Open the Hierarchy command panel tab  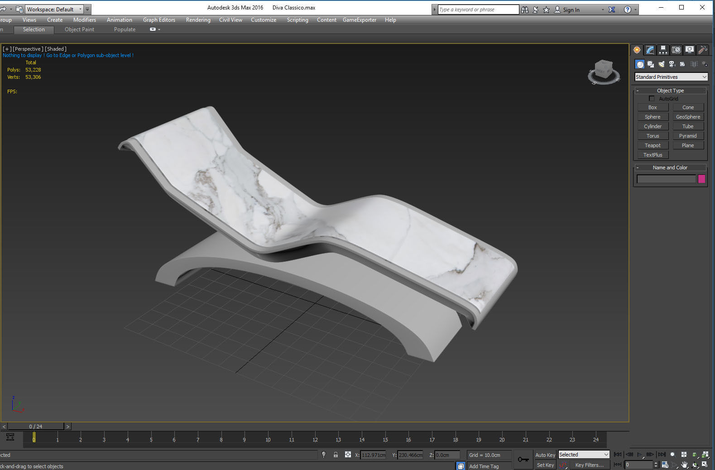(x=663, y=50)
